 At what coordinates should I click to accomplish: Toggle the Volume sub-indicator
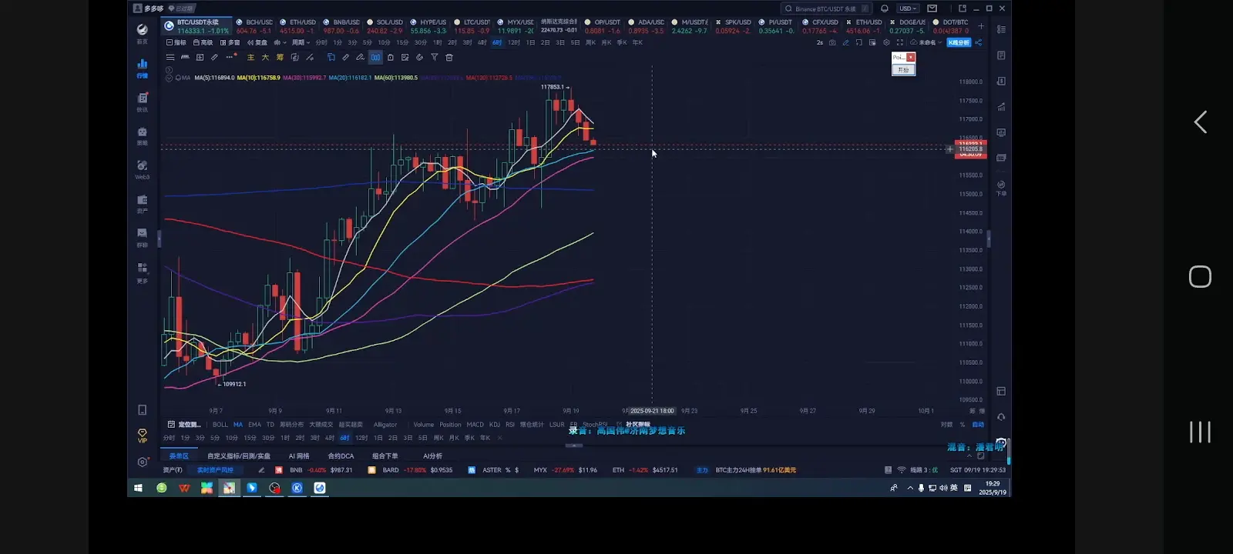click(424, 425)
